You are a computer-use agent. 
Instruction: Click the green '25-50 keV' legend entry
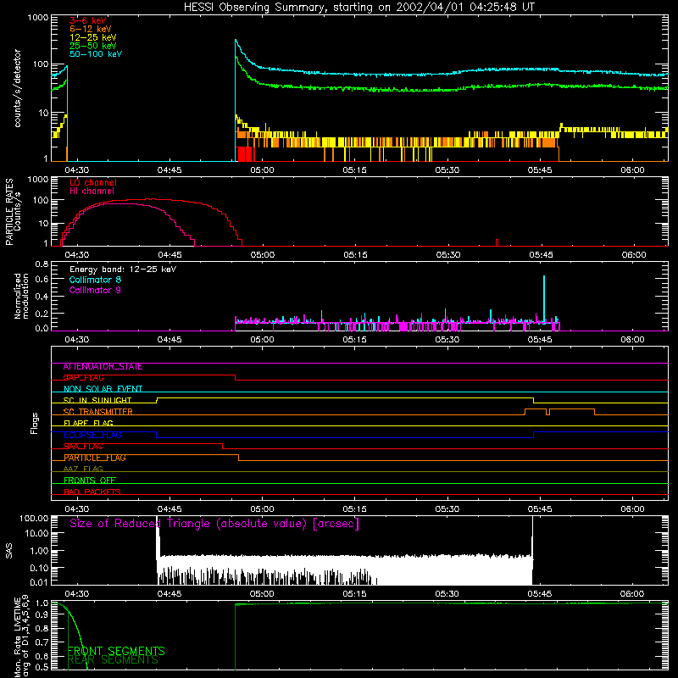point(93,46)
